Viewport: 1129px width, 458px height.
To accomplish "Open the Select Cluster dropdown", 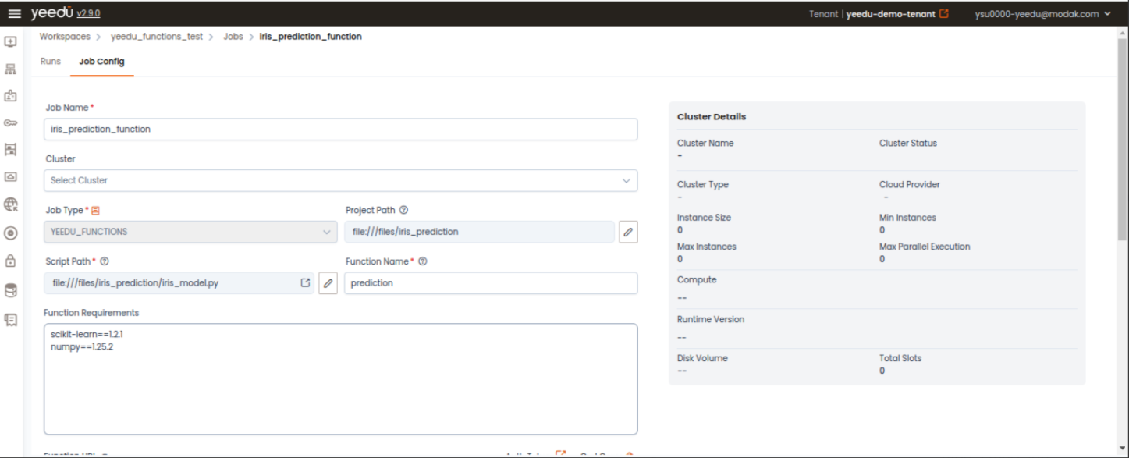I will (x=341, y=180).
